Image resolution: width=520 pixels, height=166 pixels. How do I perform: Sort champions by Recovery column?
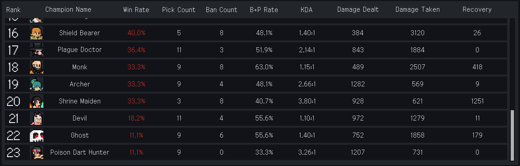(477, 10)
